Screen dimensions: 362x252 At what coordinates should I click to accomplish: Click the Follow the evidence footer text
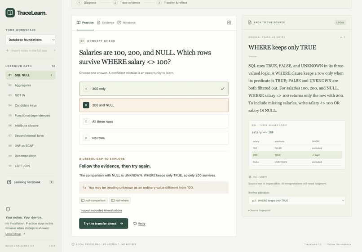pyautogui.click(x=339, y=244)
